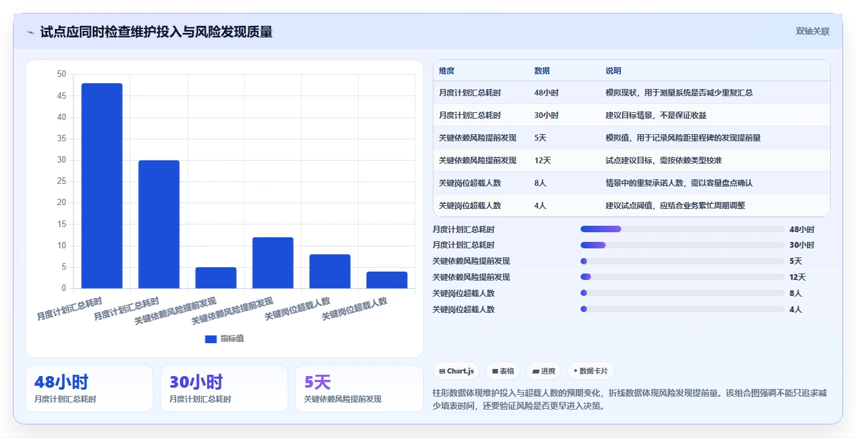Screen dimensions: 856x438
Task: Select the 表格 chip
Action: [503, 371]
